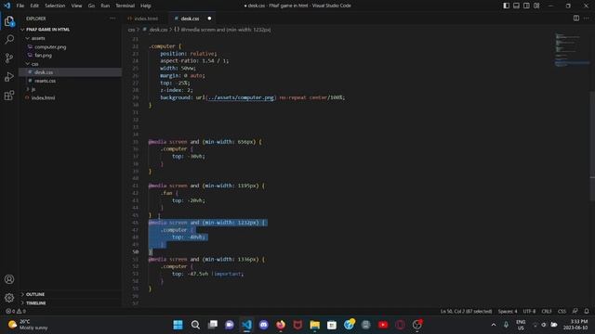The width and height of the screenshot is (595, 334).
Task: Open File Explorer from taskbar
Action: [314, 325]
